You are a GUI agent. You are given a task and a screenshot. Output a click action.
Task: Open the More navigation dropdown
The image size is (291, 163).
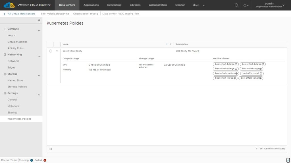tap(199, 5)
